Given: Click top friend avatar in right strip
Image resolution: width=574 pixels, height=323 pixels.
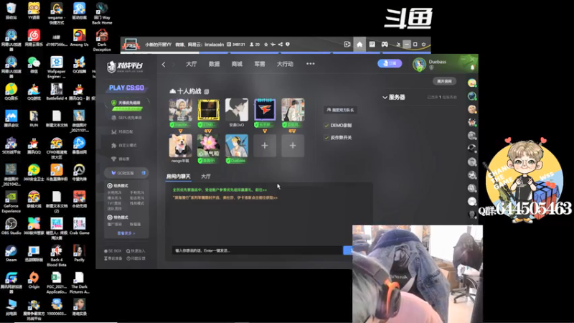Looking at the screenshot, I should (472, 83).
